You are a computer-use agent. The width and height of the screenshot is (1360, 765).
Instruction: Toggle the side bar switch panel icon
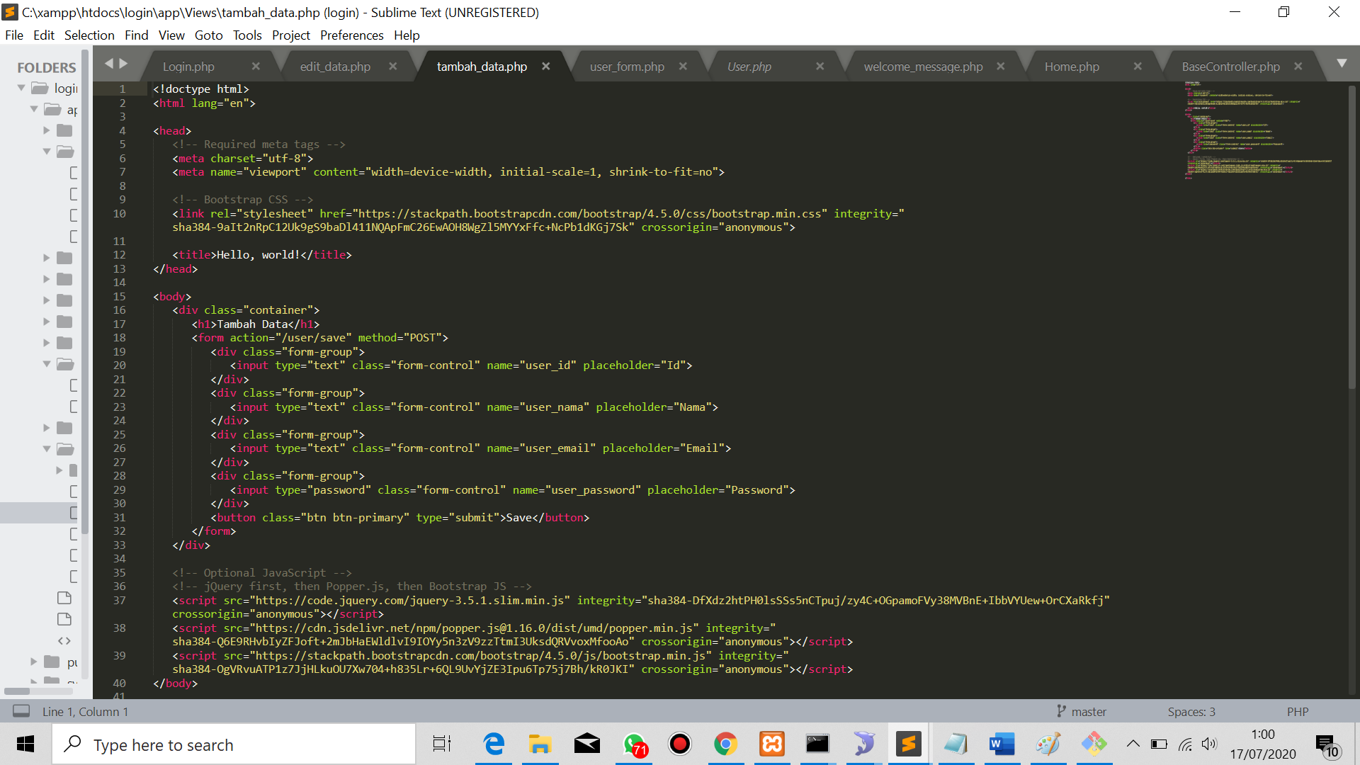coord(21,710)
